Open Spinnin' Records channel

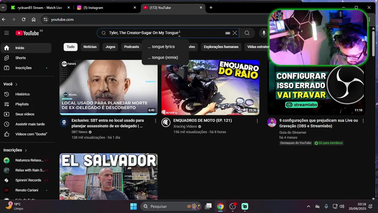pos(26,180)
